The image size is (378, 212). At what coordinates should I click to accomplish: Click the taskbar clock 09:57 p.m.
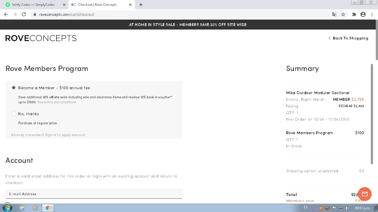tap(363, 208)
